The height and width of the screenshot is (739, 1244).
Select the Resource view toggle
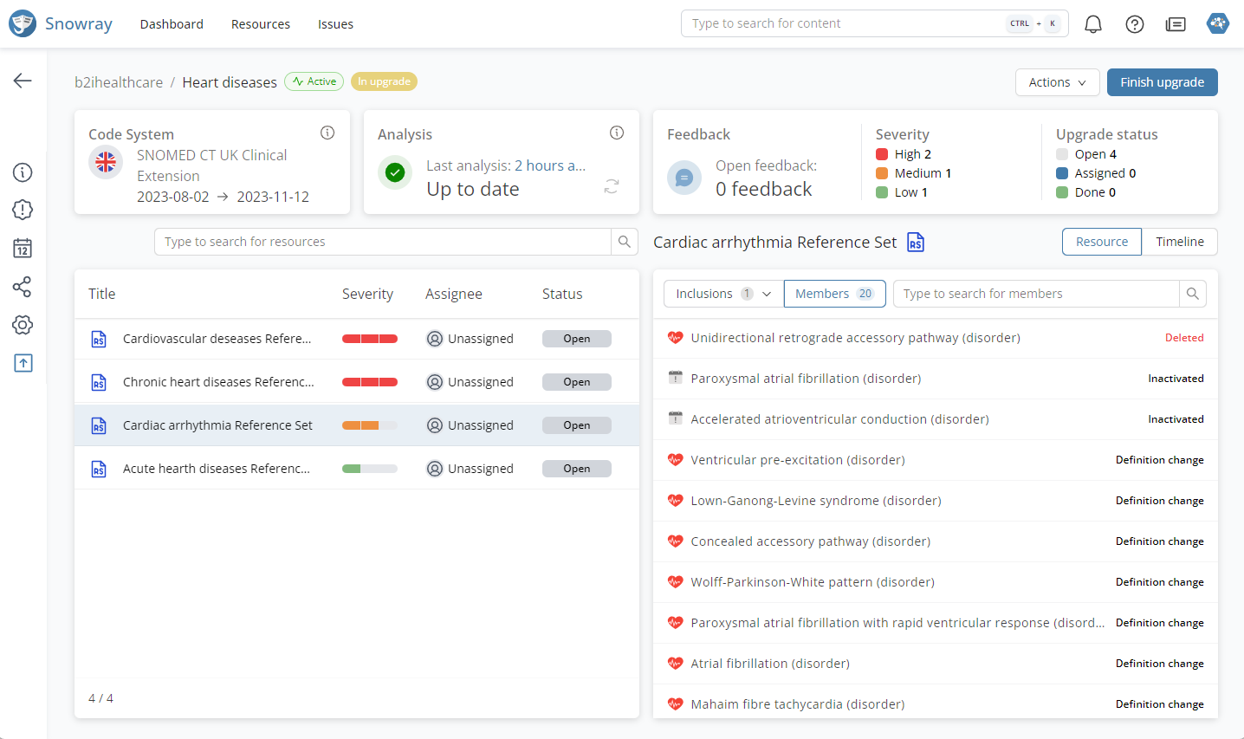(1101, 242)
